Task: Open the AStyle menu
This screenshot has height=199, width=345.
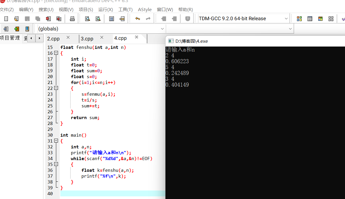Action: coord(145,10)
